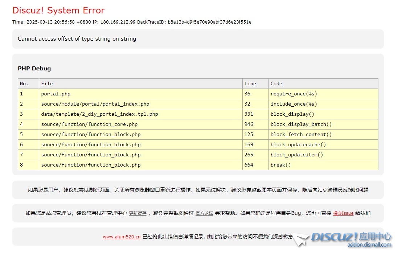The width and height of the screenshot is (398, 254).
Task: Select the line number cell 946
Action: [255, 124]
